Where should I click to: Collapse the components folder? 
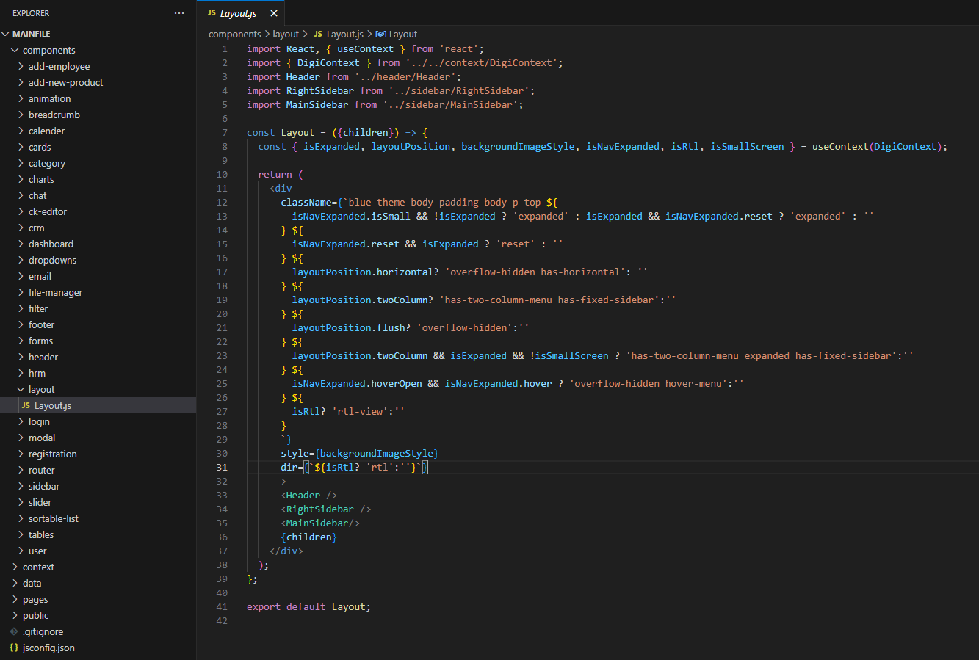click(48, 50)
